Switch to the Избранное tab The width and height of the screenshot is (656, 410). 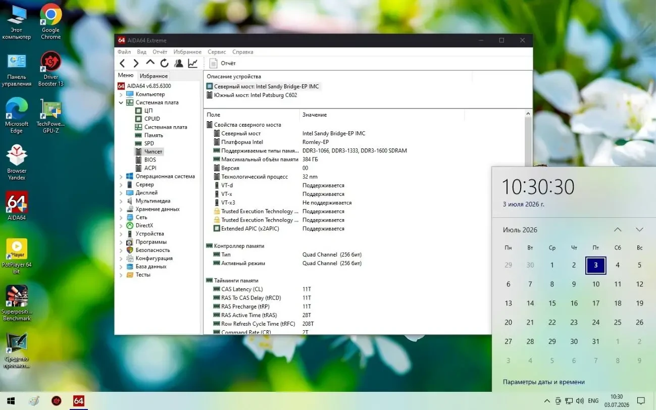pos(154,76)
